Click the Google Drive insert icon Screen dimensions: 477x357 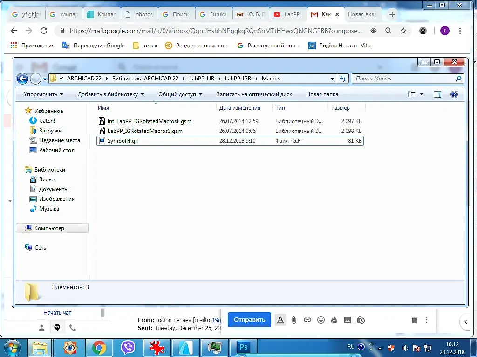(334, 320)
